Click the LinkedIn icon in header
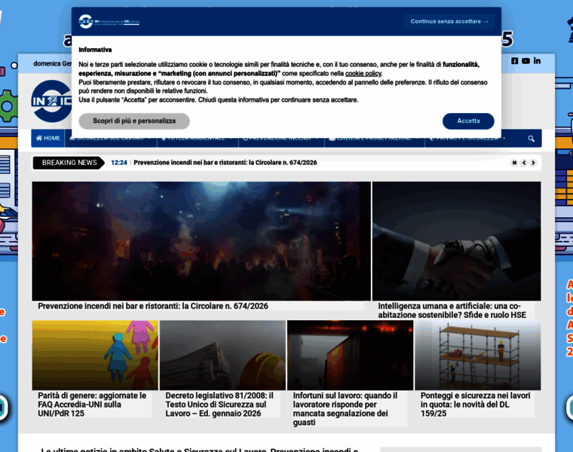The width and height of the screenshot is (573, 452). [x=537, y=61]
